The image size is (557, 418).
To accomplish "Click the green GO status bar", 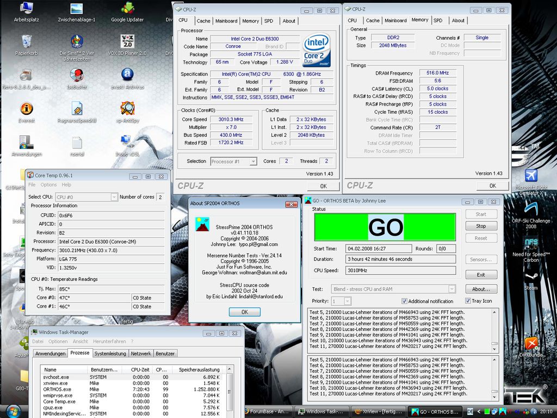I will pos(385,227).
